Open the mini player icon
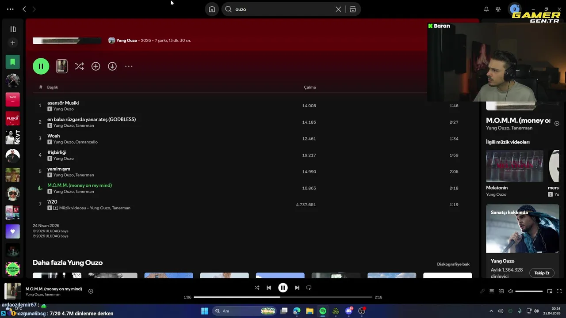566x318 pixels. 550,291
